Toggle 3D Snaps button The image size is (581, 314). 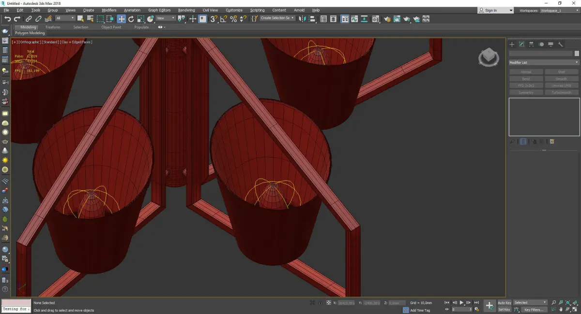(x=214, y=19)
